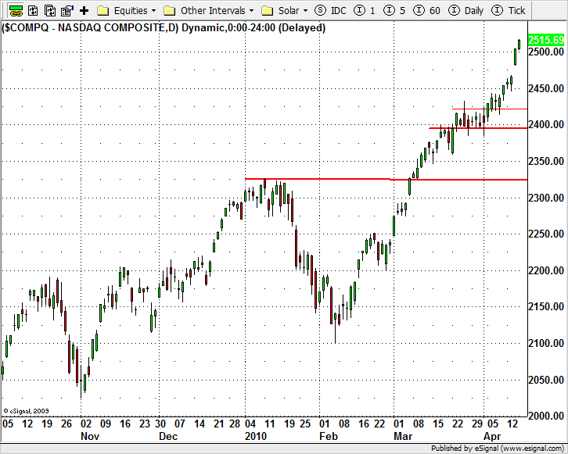
Task: Click the 2400.00 price axis label
Action: tap(546, 124)
